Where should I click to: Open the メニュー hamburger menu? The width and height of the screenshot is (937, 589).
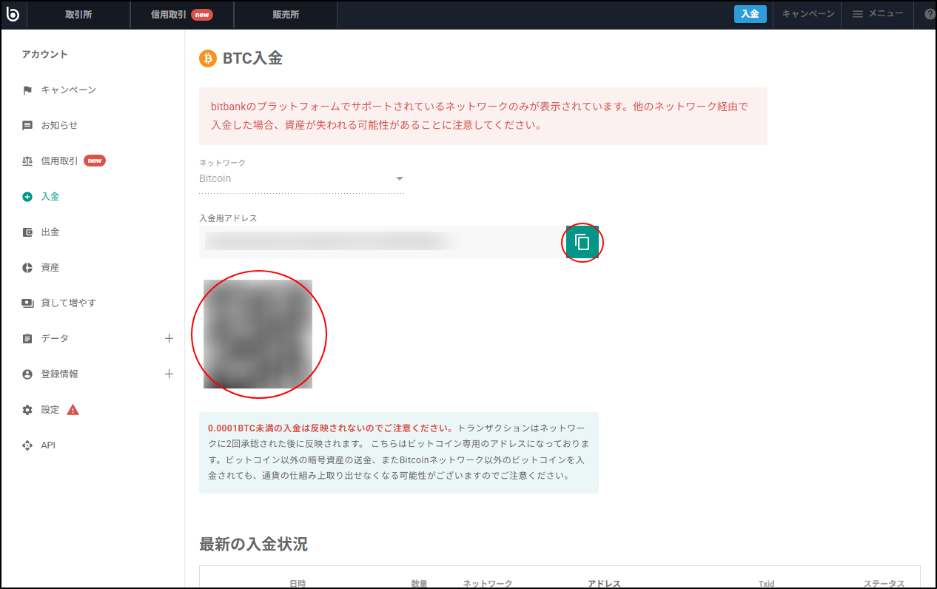pyautogui.click(x=877, y=14)
